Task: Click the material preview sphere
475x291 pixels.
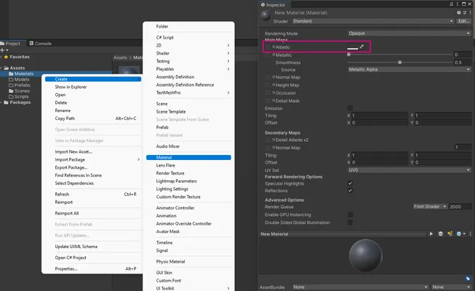Action: pyautogui.click(x=366, y=255)
